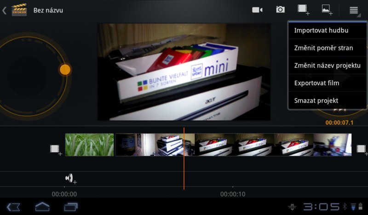The image size is (368, 215).
Task: Open the recent apps button
Action: [71, 207]
